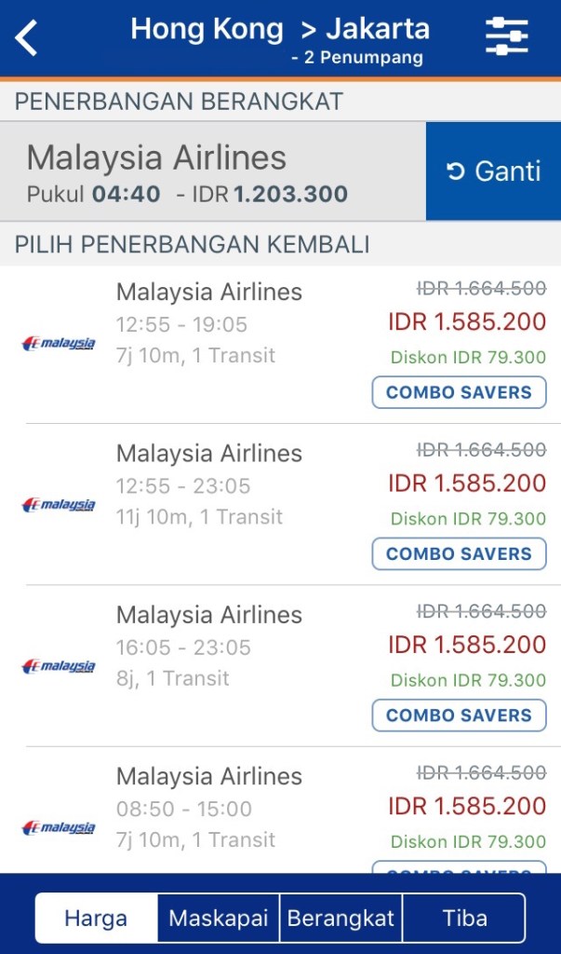Click the Malaysia Airlines logo on first flight
This screenshot has height=954, width=561.
(x=59, y=343)
